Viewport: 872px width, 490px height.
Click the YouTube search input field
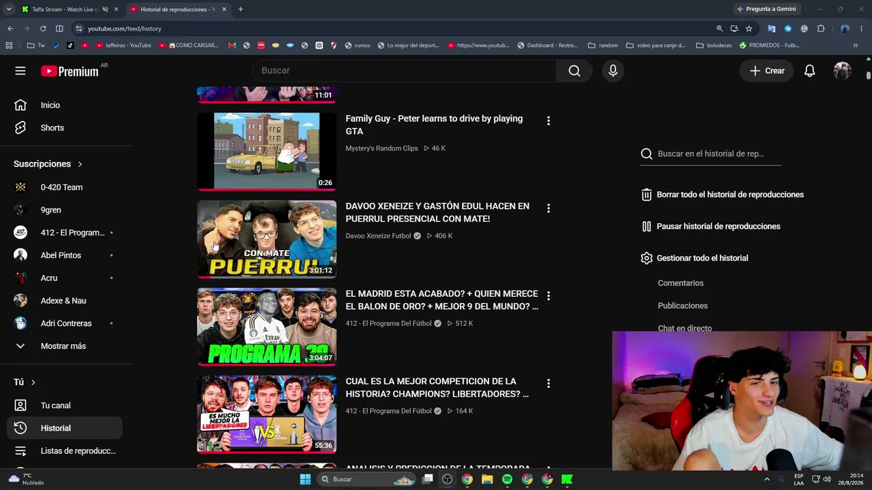tap(404, 71)
